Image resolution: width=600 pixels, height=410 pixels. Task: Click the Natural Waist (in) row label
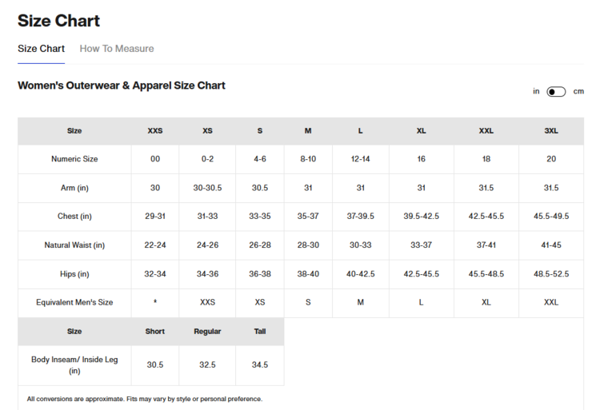(74, 245)
